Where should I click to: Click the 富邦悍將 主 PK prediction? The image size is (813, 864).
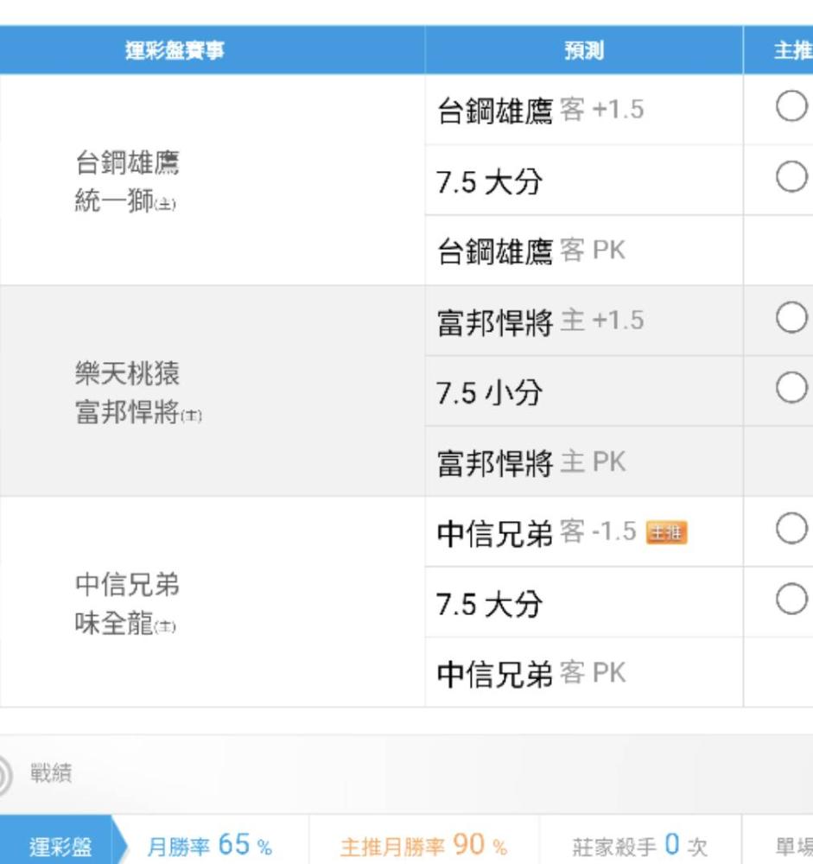point(531,462)
